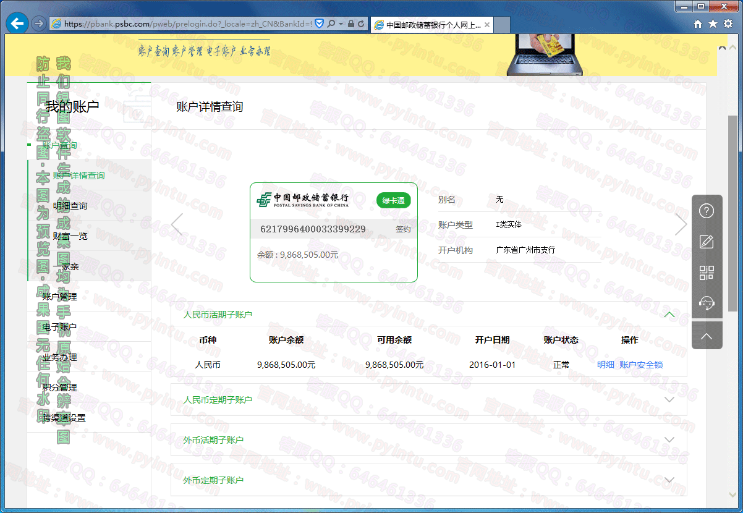Select 业务办理 in the left sidebar
The width and height of the screenshot is (743, 513).
pos(60,357)
